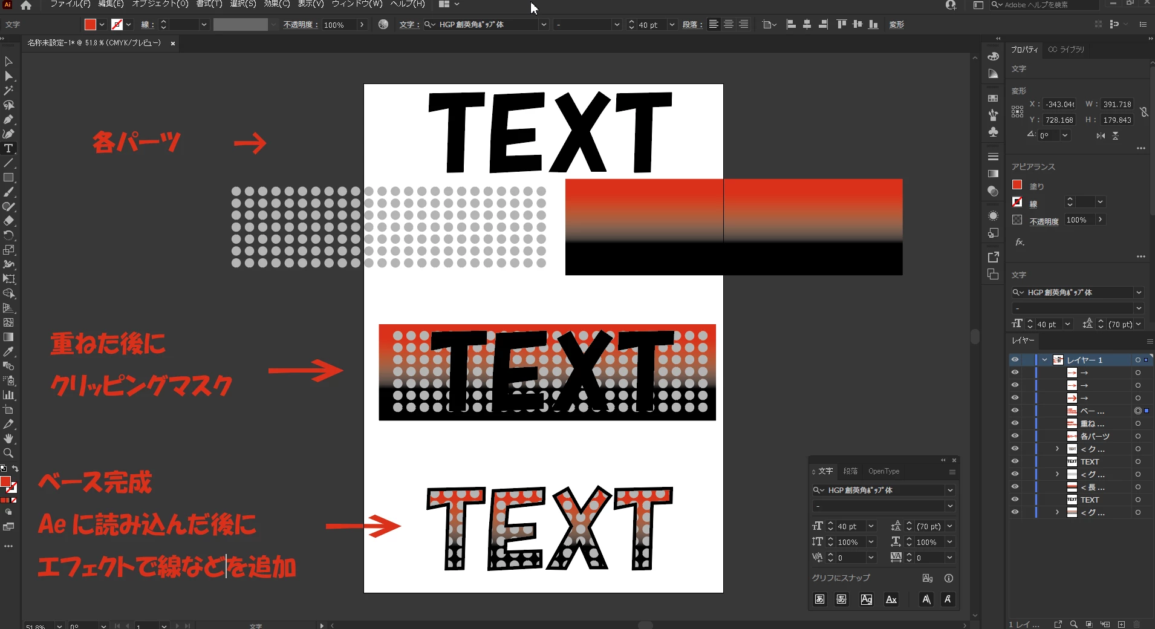Select the Selection (black arrow) tool
Viewport: 1155px width, 629px height.
coord(8,62)
